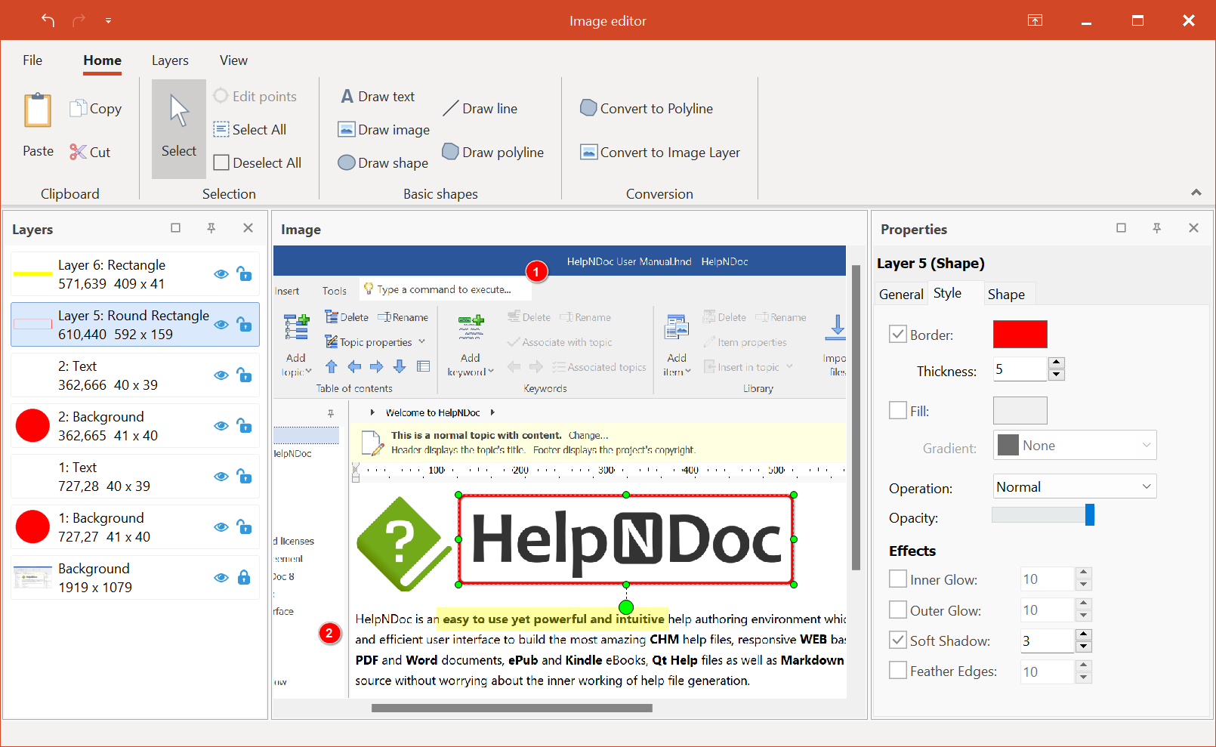Close the Properties panel

pyautogui.click(x=1194, y=228)
